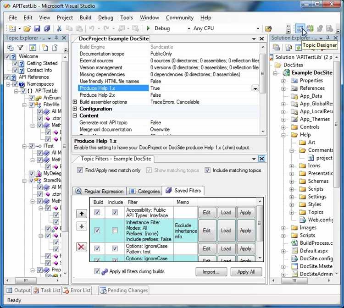
Task: Click the Save icon in toolbar
Action: [37, 28]
